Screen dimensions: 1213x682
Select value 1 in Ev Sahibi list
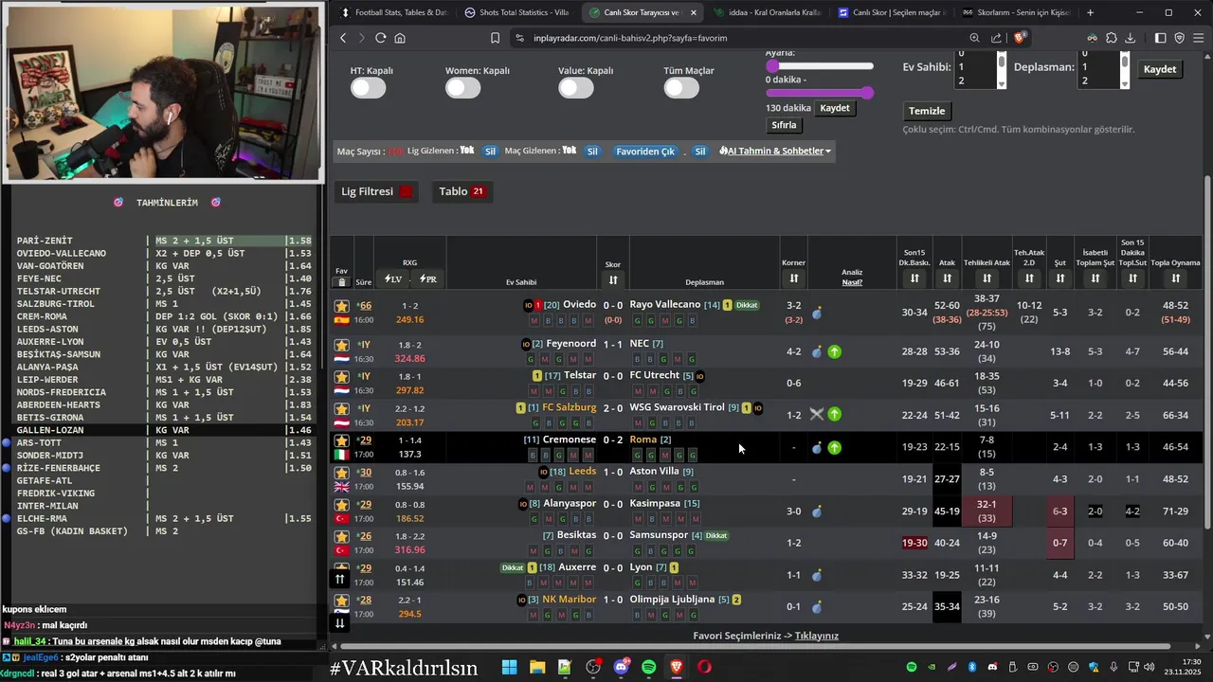(x=974, y=67)
